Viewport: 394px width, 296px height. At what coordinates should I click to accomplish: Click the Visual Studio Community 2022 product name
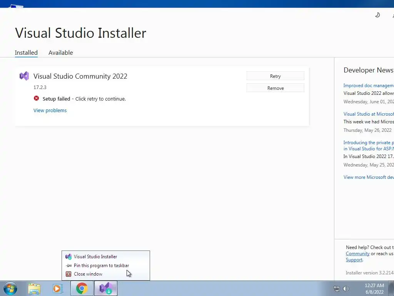click(x=80, y=76)
